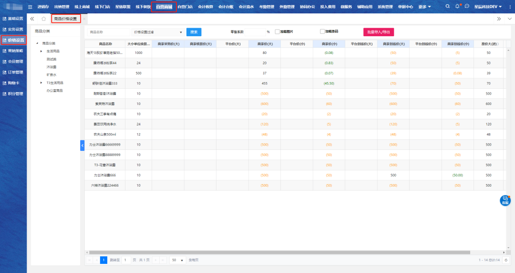The height and width of the screenshot is (273, 515).
Task: Expand the 生活用品 category tree node
Action: pos(41,51)
